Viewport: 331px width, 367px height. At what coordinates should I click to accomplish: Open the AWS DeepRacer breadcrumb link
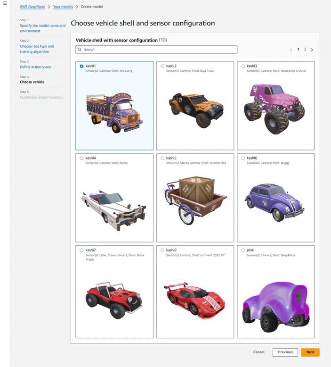tap(32, 7)
